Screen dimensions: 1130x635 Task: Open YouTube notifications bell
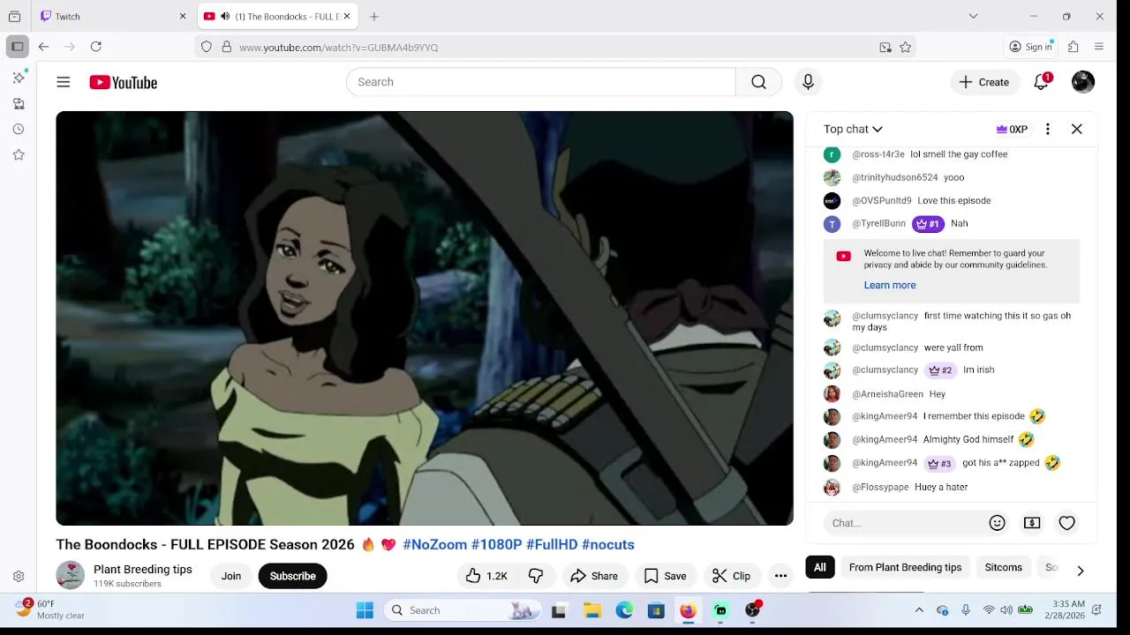pos(1042,82)
